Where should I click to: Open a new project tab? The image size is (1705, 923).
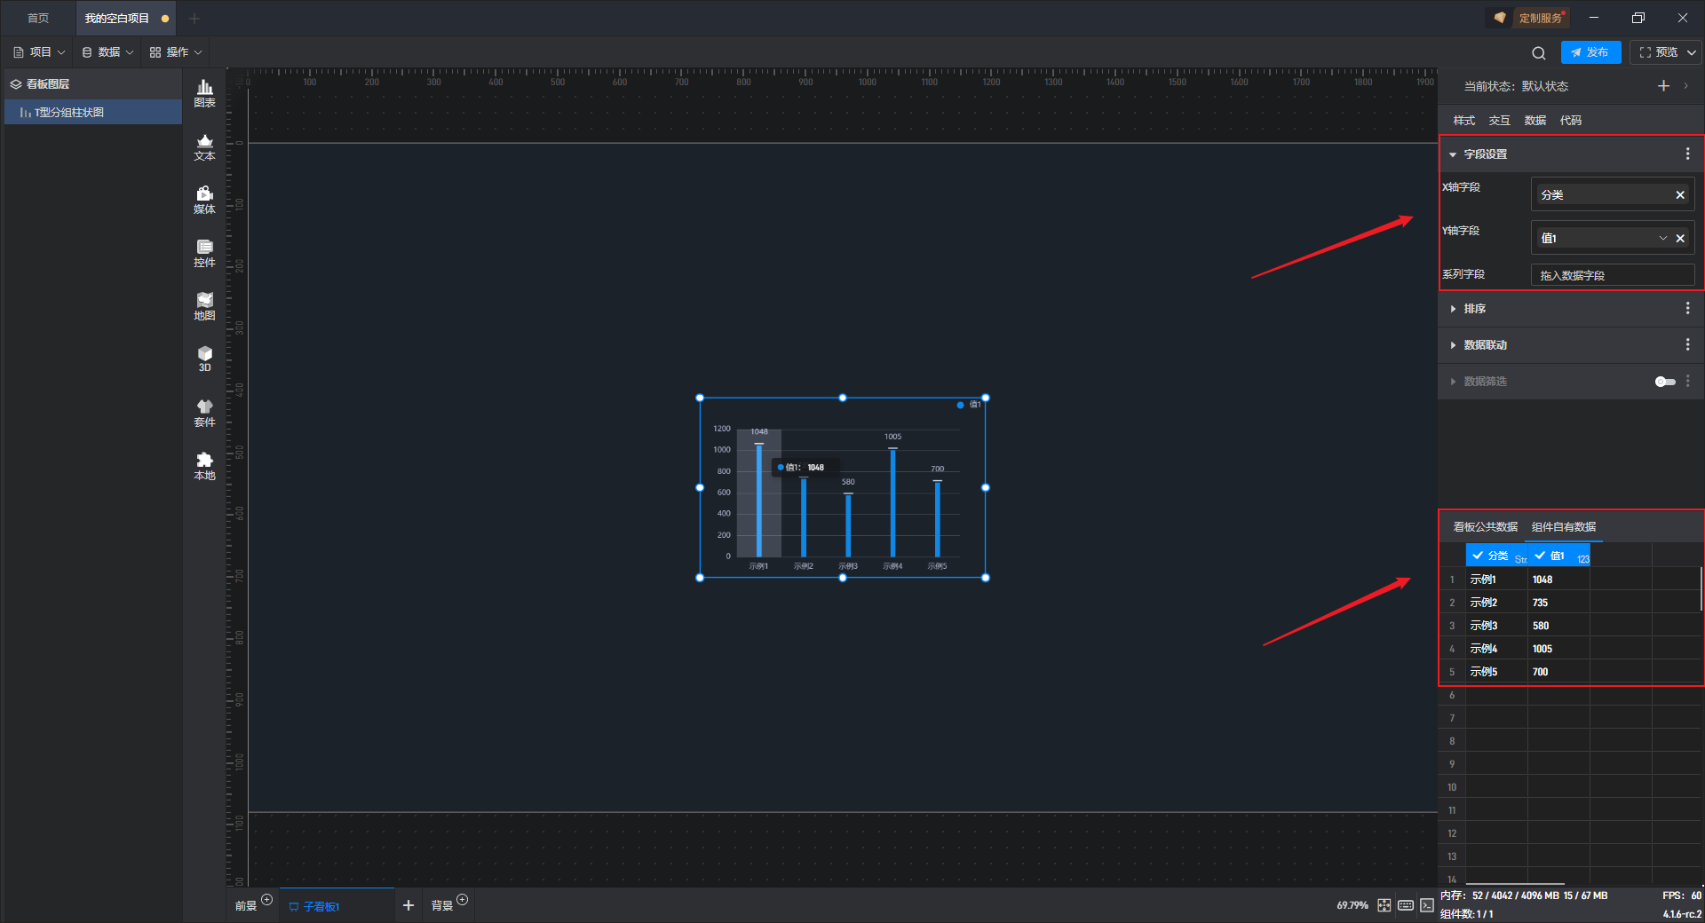[194, 18]
